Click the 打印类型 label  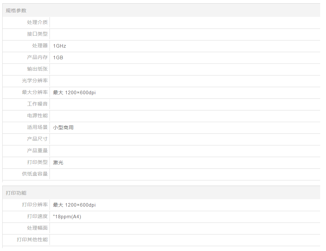(37, 162)
